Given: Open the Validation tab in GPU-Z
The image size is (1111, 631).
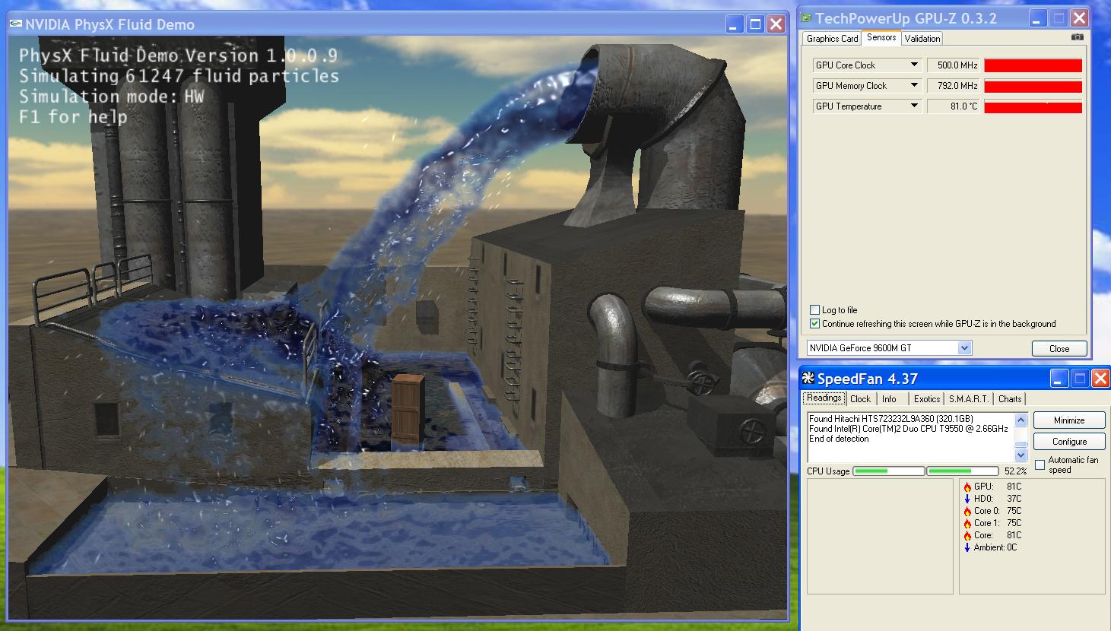Looking at the screenshot, I should coord(922,39).
